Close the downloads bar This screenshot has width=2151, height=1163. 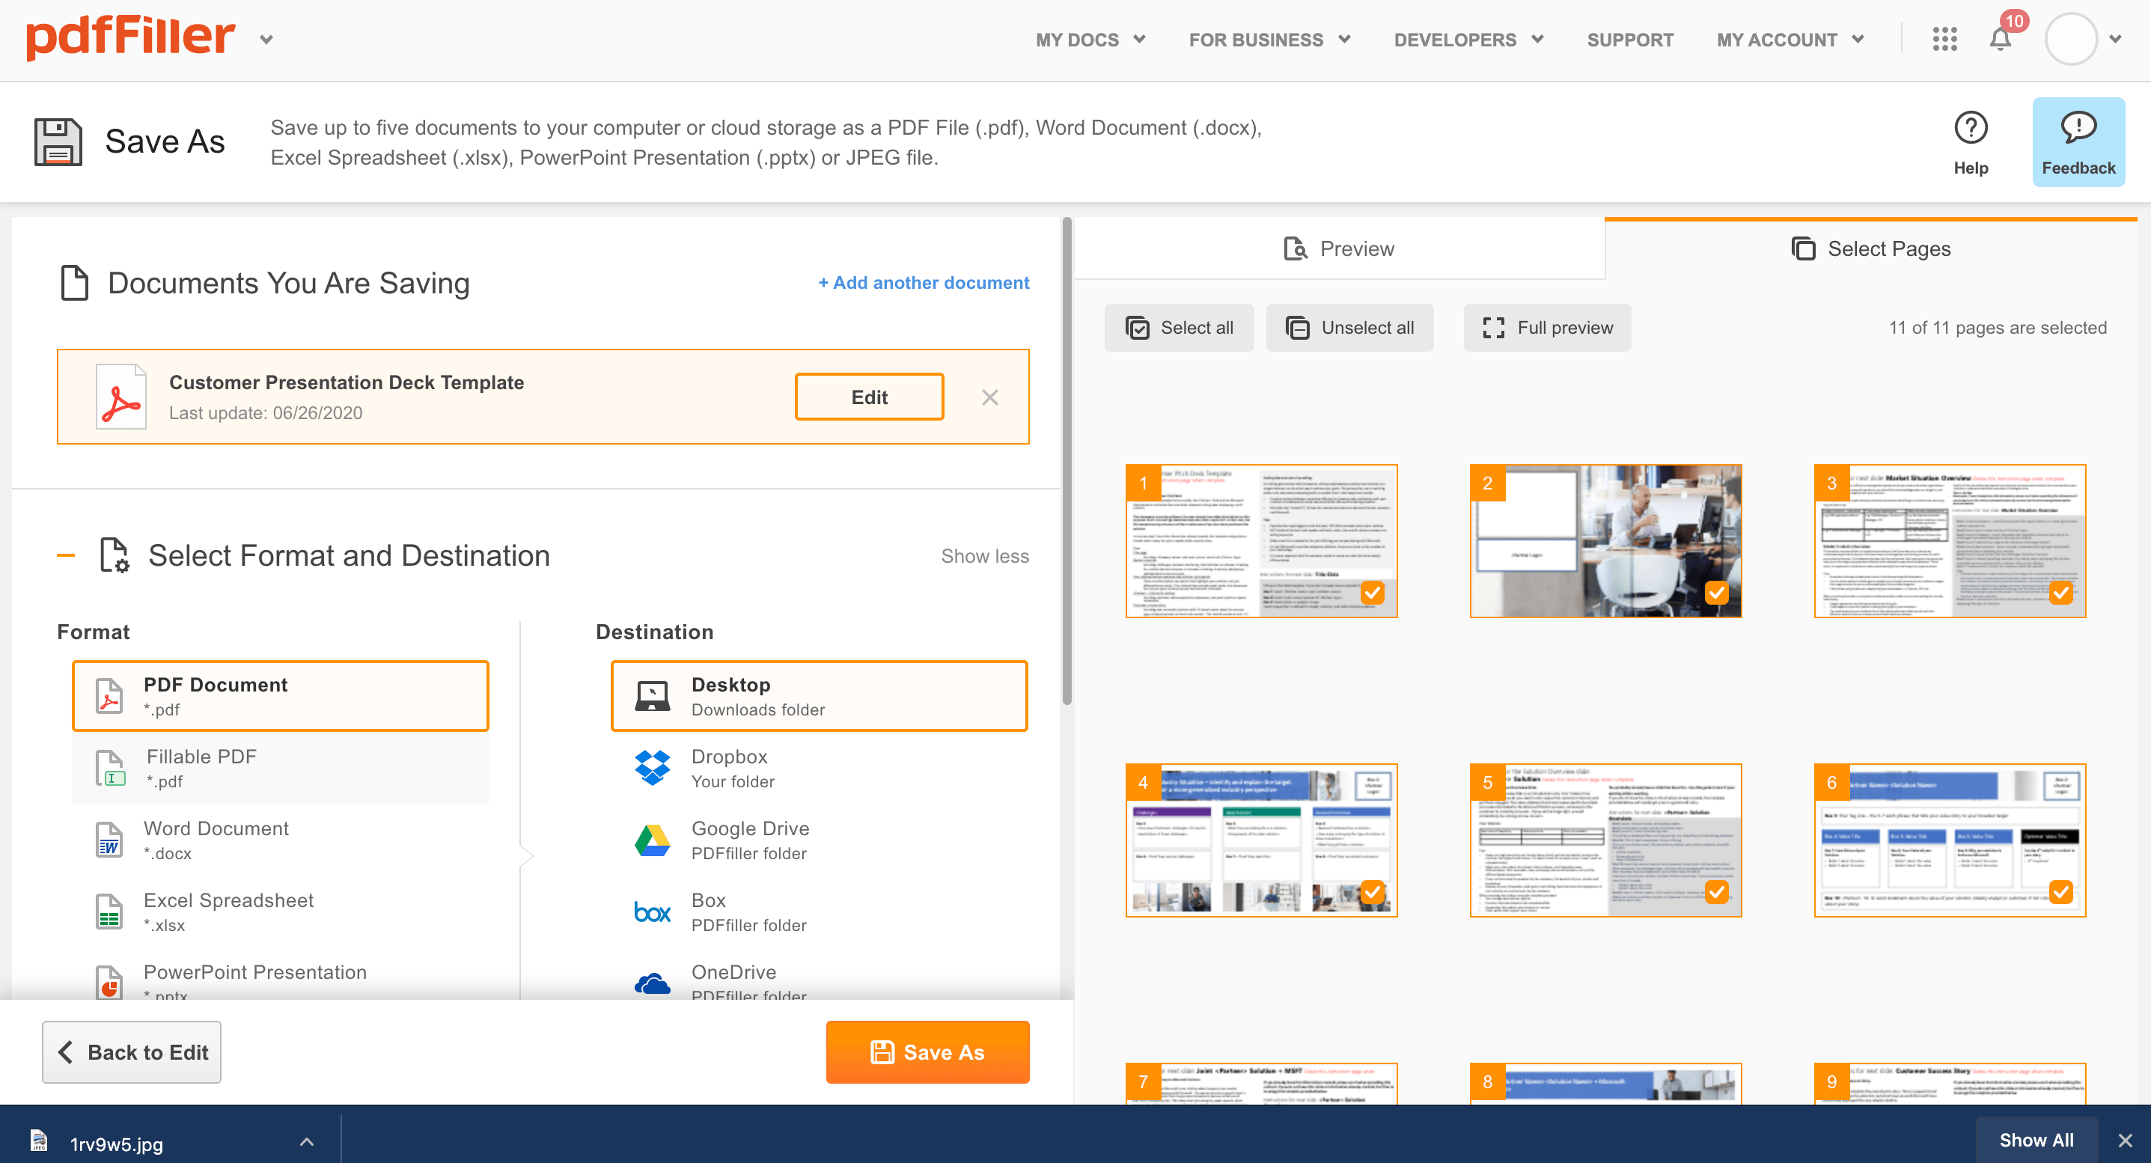pos(2125,1141)
